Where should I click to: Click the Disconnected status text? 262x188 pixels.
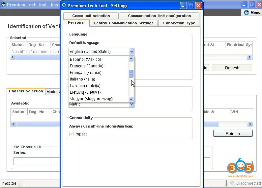(248, 183)
